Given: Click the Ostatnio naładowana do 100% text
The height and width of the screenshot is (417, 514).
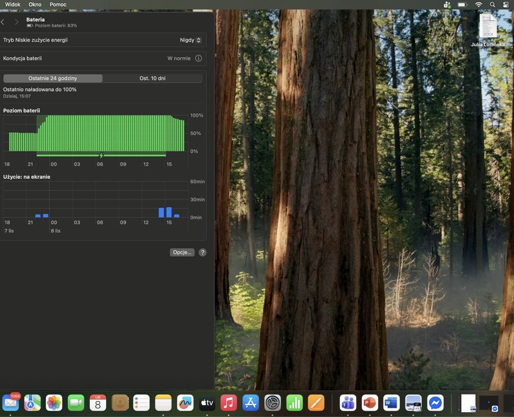Looking at the screenshot, I should tap(40, 89).
